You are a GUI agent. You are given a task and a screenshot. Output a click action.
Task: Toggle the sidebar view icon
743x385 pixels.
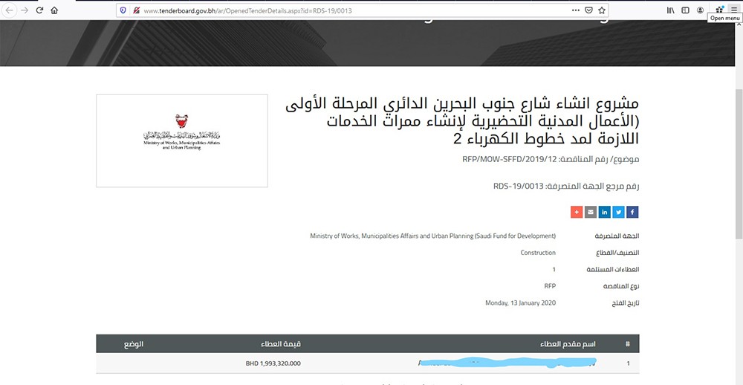pyautogui.click(x=685, y=10)
